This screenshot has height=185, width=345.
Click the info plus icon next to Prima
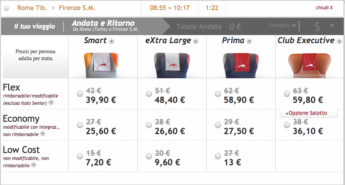point(249,41)
